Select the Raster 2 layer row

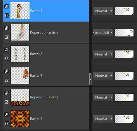pos(46,54)
